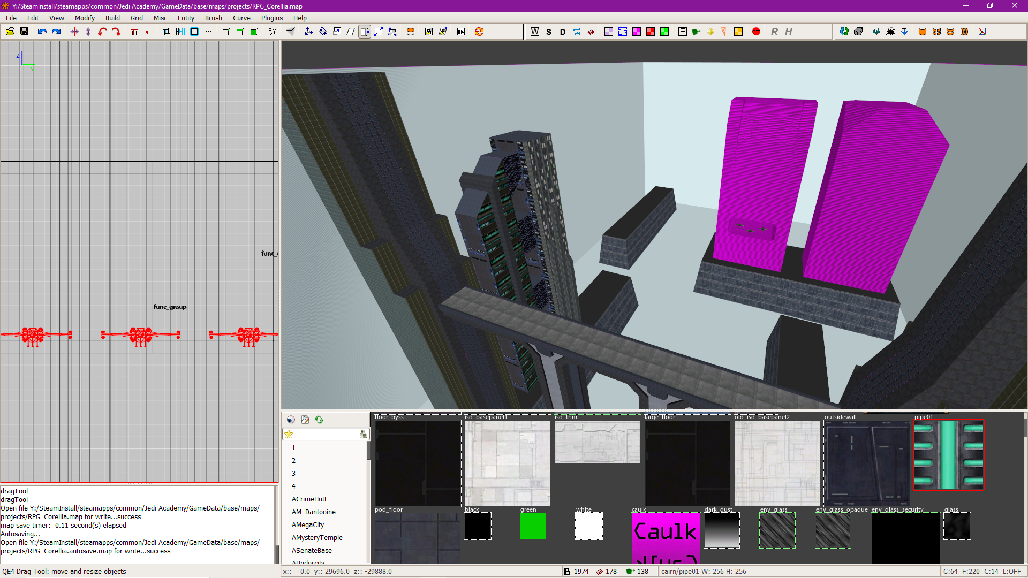Select the AM_Dantooine texture folder
Screen dimensions: 1028x578
(314, 512)
